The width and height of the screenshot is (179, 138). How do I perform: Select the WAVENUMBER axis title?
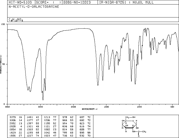point(90,109)
